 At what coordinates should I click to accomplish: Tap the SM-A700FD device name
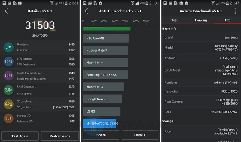coord(40,35)
